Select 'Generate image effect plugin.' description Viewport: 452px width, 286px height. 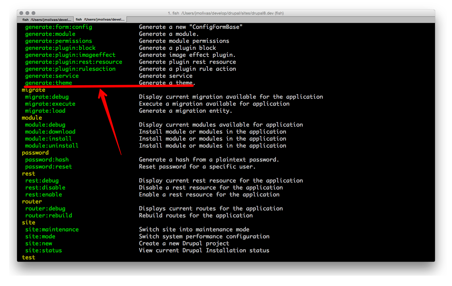tap(187, 55)
